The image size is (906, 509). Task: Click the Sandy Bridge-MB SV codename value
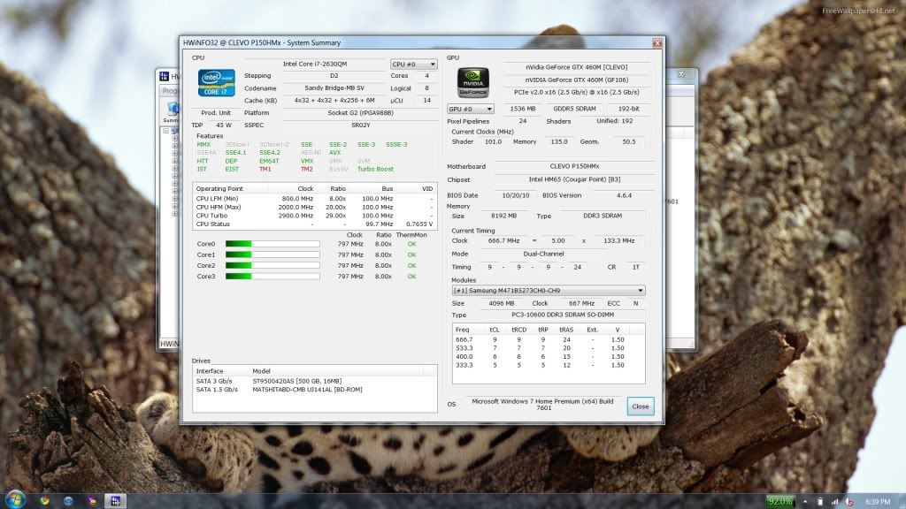[334, 88]
